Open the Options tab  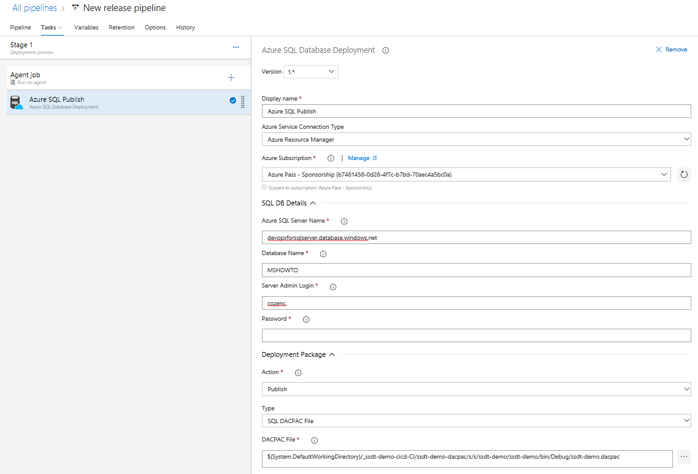click(155, 28)
